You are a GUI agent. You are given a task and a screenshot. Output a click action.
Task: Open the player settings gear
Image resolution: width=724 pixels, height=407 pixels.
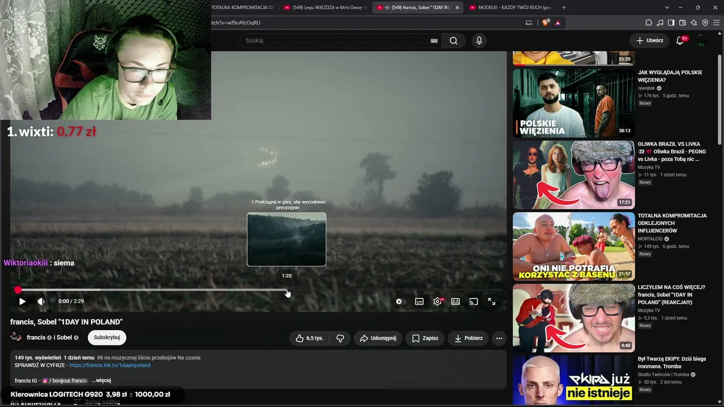pos(437,302)
